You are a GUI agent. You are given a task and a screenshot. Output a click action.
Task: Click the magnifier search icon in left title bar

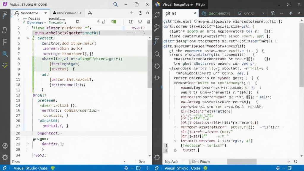tap(115, 4)
